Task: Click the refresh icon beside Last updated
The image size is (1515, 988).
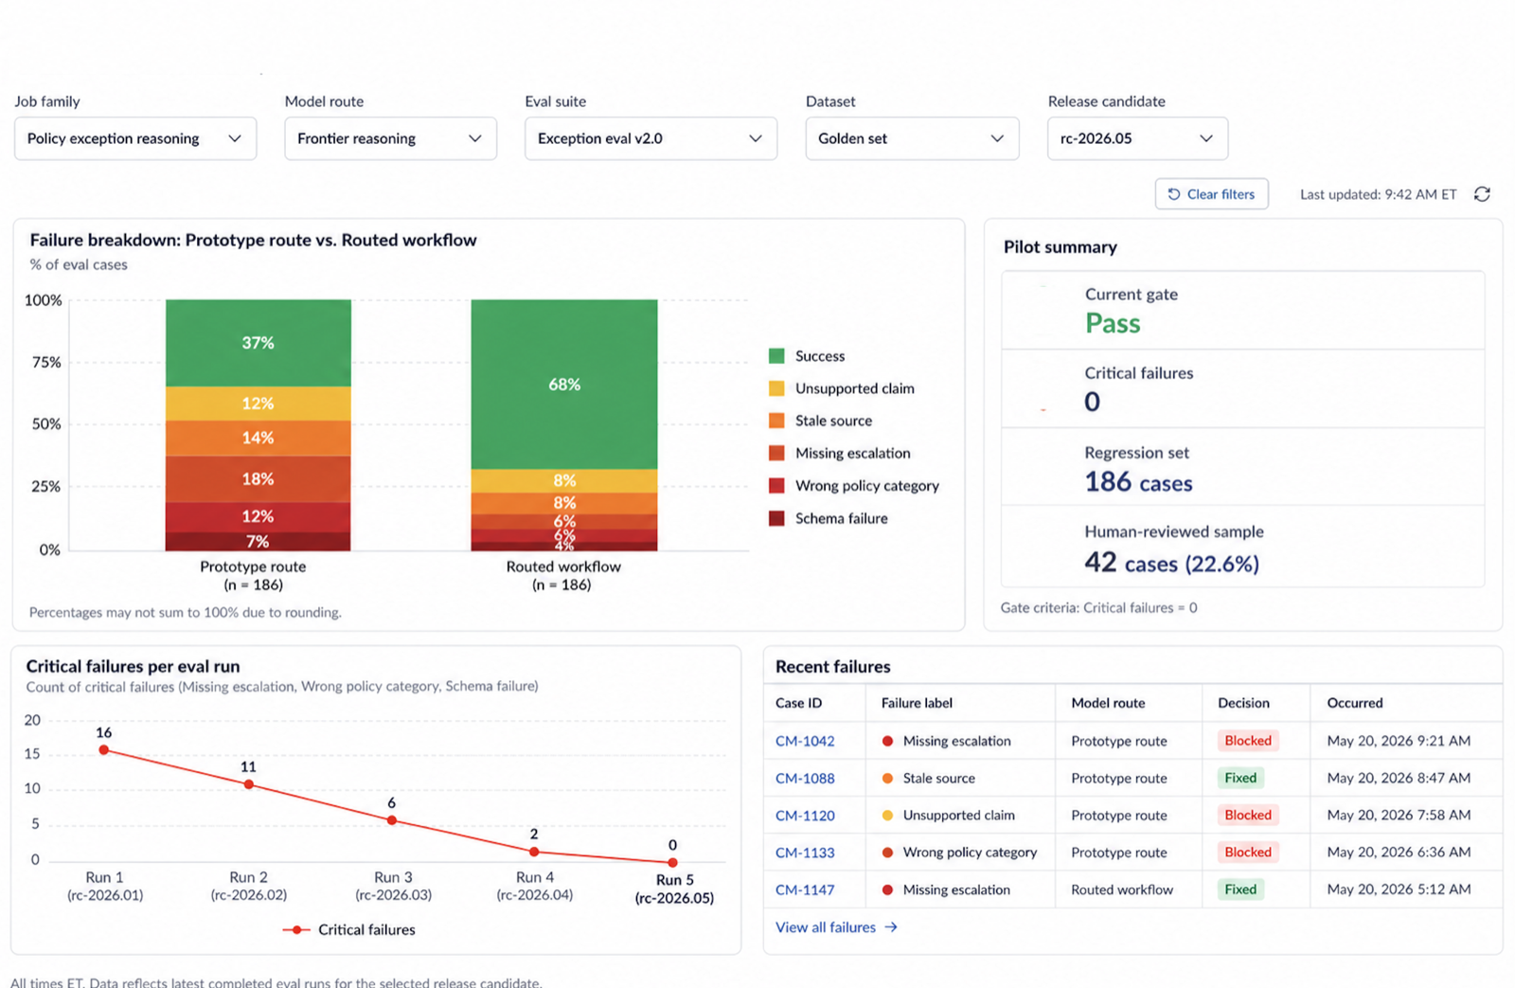Action: 1482,194
